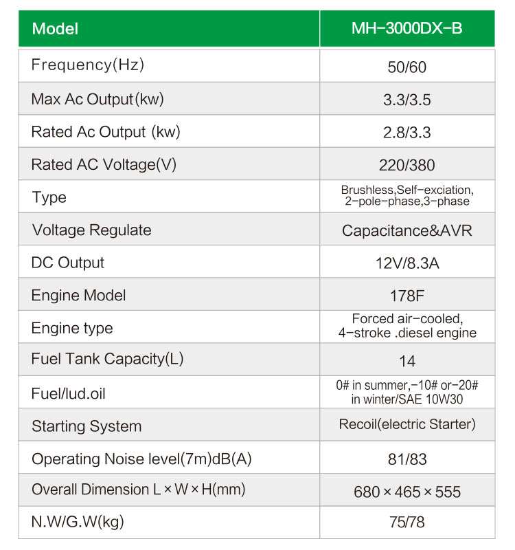This screenshot has width=515, height=550.
Task: Select the 12V/8.3A value
Action: coord(407,263)
